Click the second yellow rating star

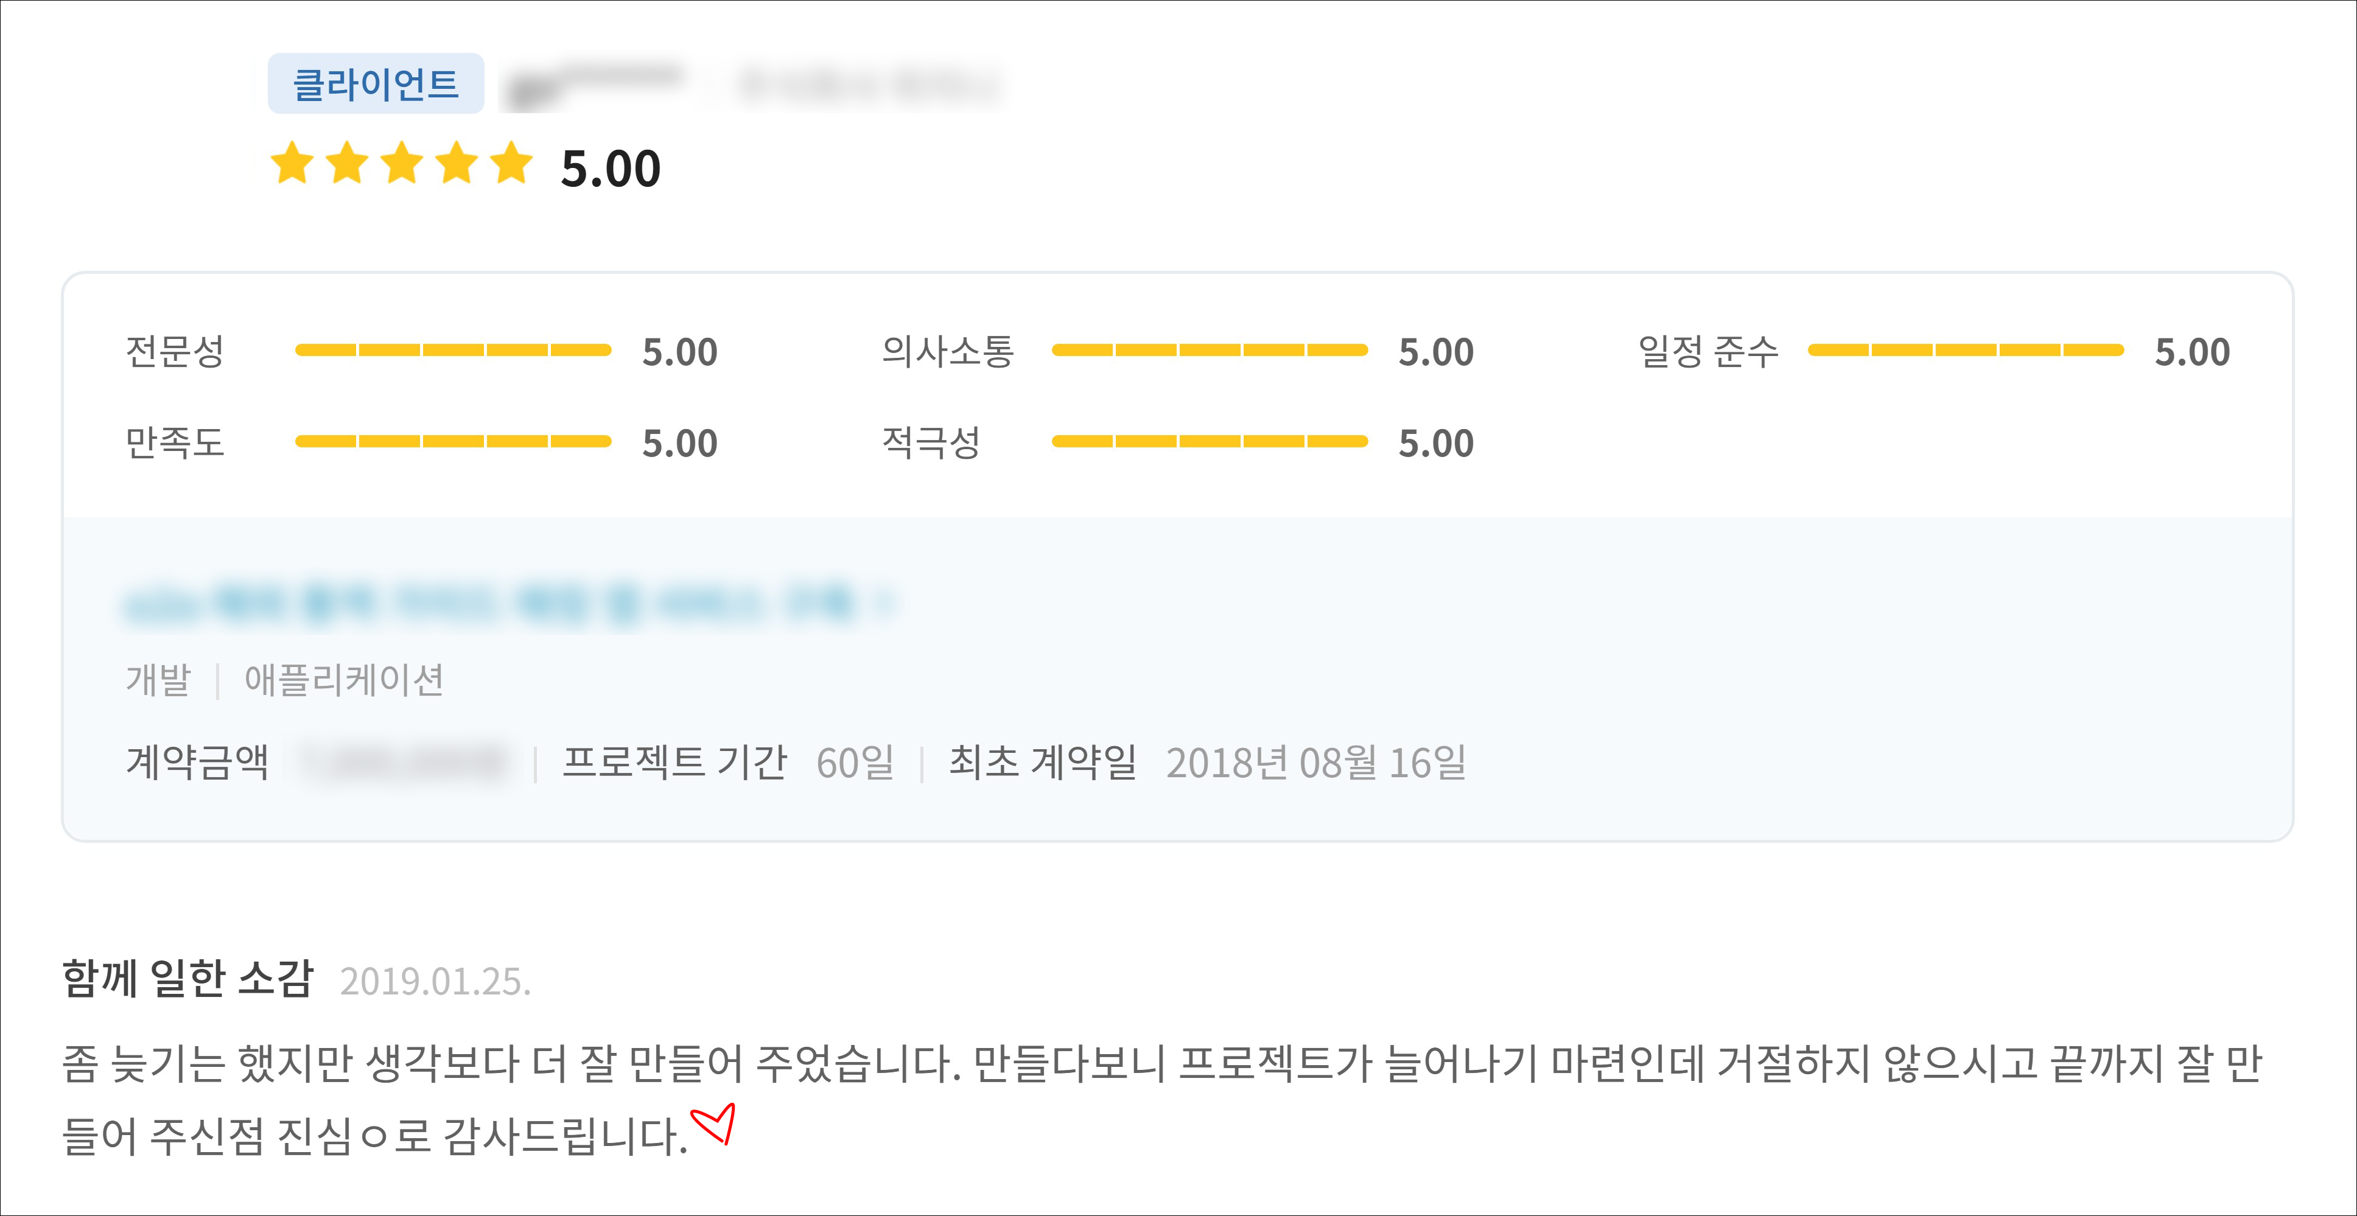[348, 164]
